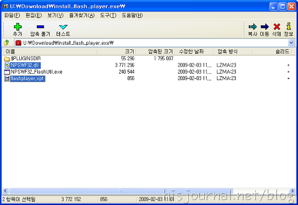Open the 파일(F) menu
298x205 pixels.
12,15
